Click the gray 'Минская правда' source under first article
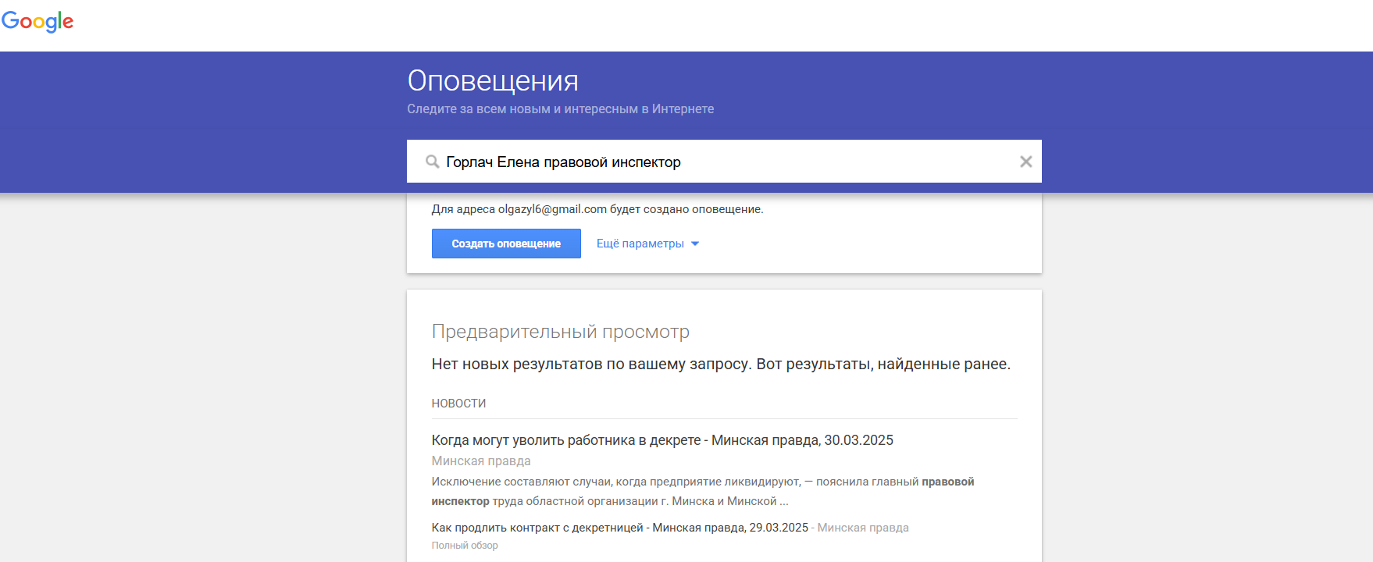Screen dimensions: 1373x562 point(481,461)
